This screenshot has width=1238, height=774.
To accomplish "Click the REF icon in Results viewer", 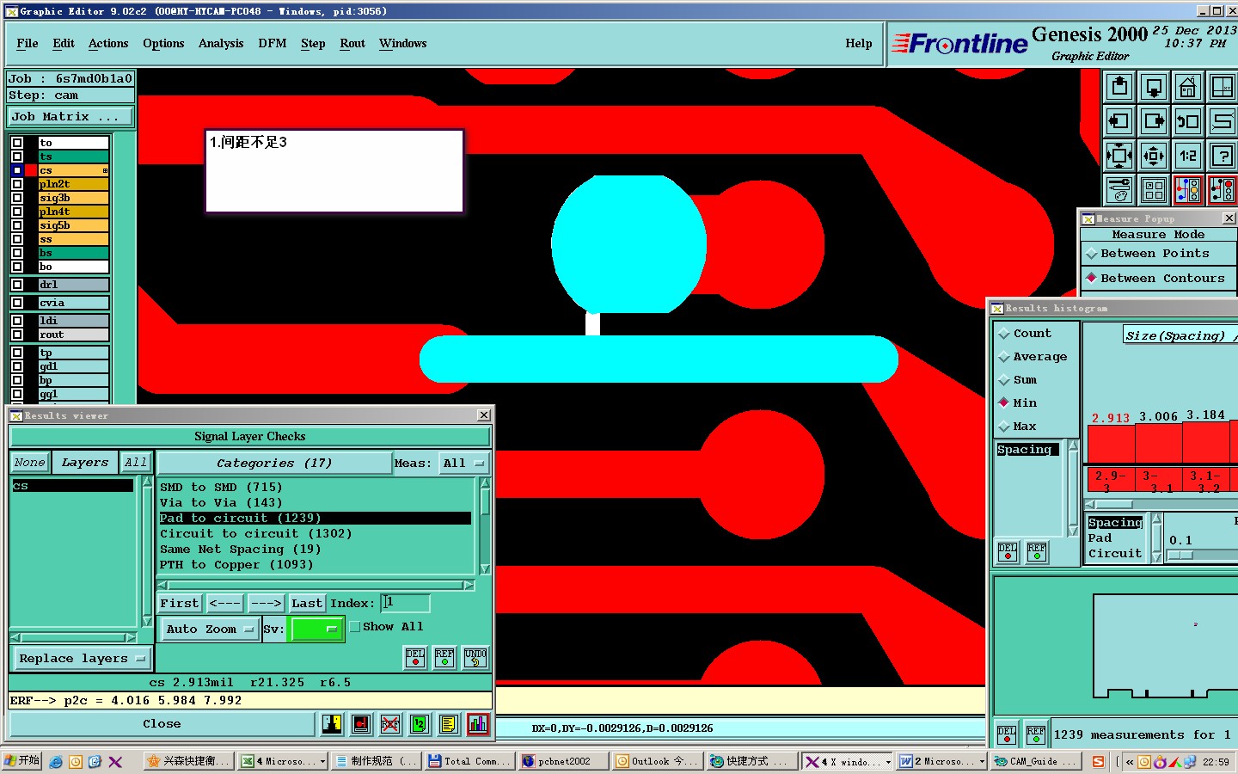I will (x=444, y=658).
